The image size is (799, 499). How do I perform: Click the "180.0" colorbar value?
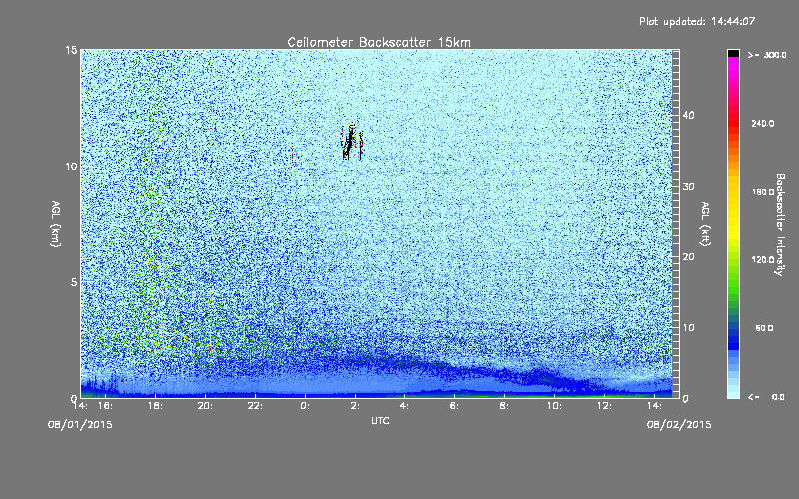pyautogui.click(x=763, y=192)
